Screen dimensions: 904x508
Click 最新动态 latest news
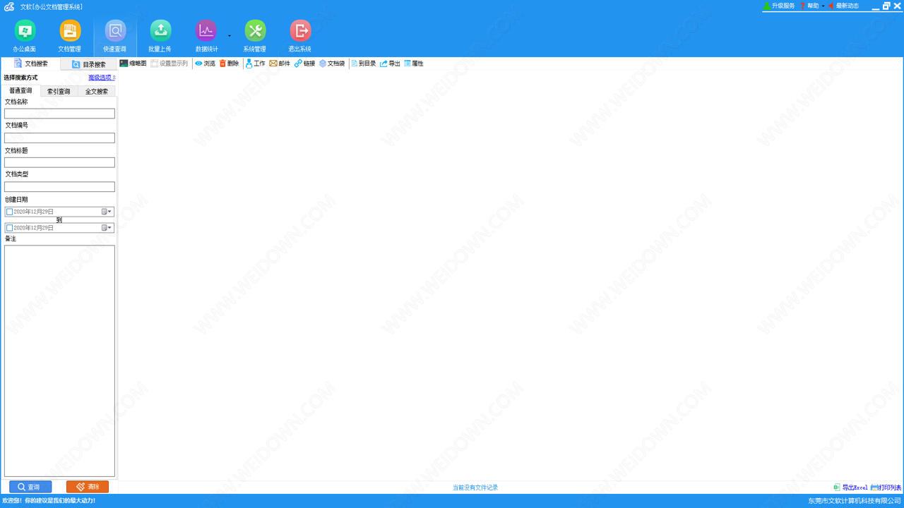[844, 6]
